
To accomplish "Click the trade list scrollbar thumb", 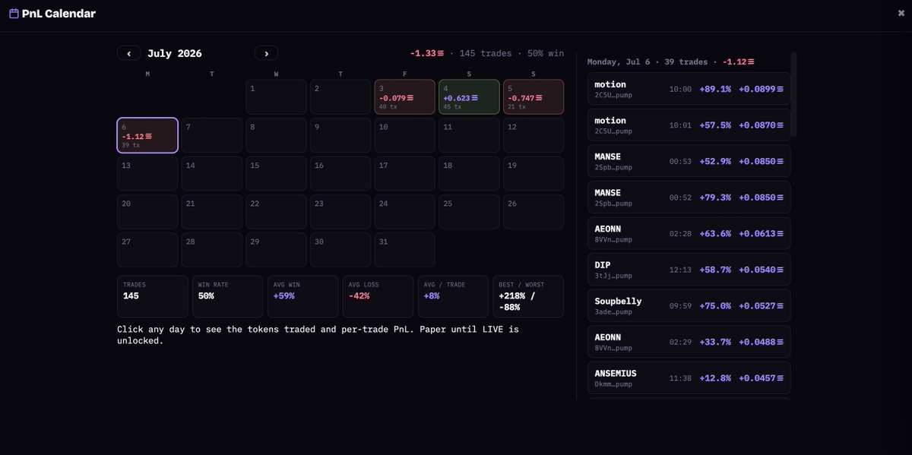I will [793, 94].
